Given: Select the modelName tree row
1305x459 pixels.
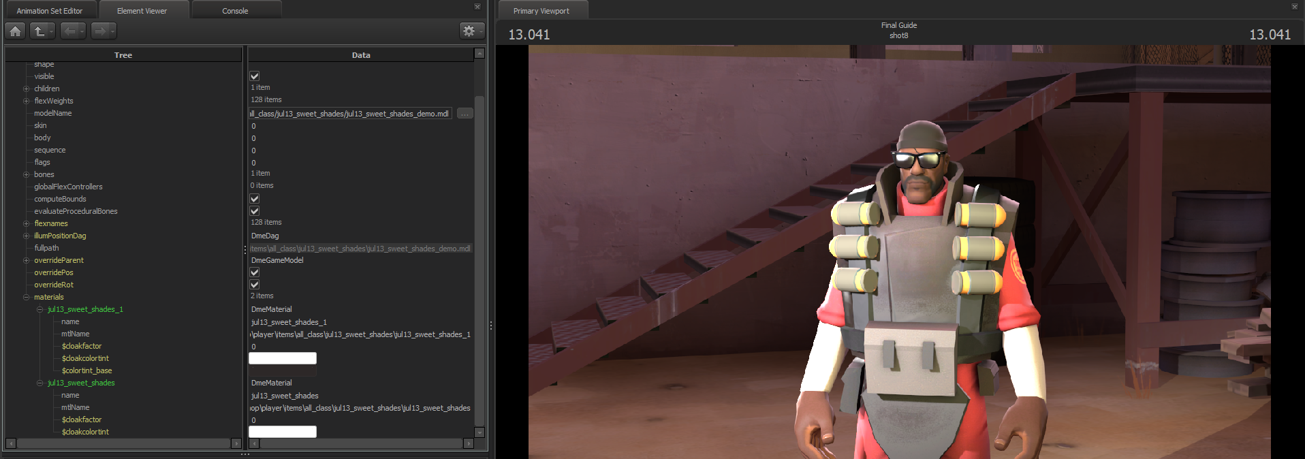Looking at the screenshot, I should (x=53, y=113).
